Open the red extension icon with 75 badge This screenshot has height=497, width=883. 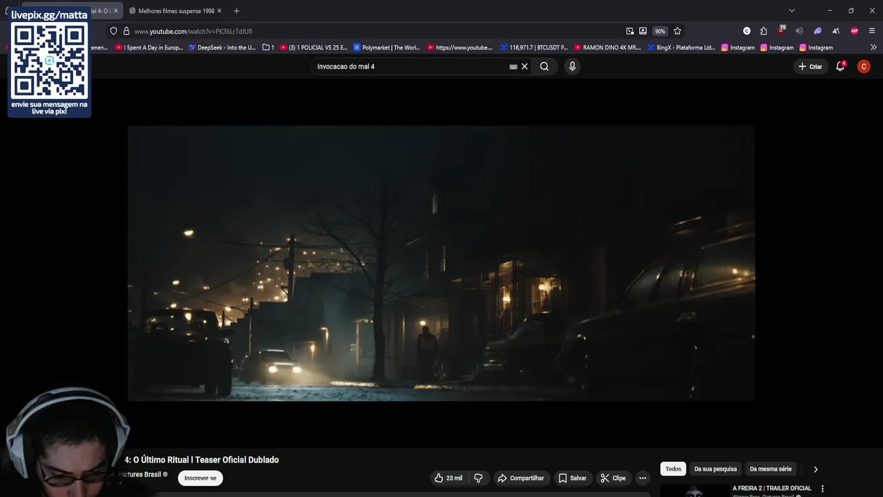point(781,30)
